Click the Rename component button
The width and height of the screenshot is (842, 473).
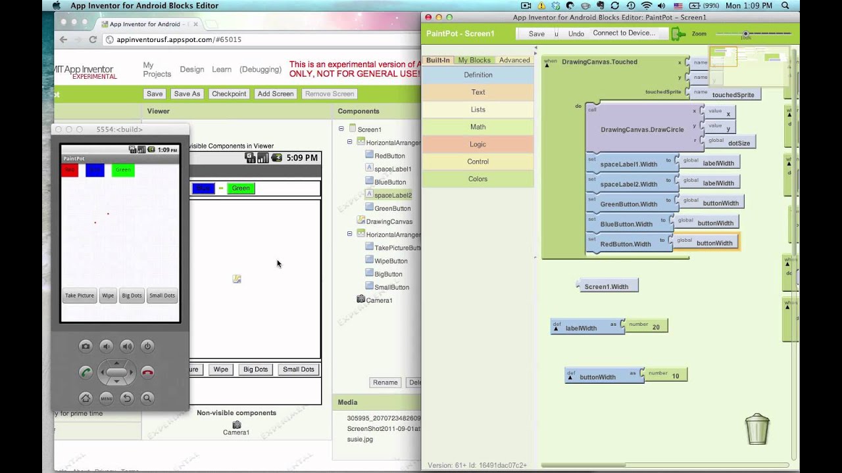tap(385, 382)
